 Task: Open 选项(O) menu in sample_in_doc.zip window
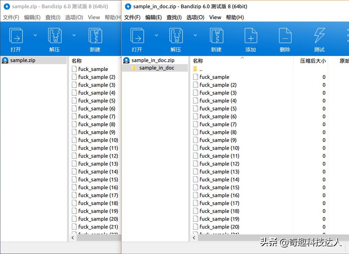click(195, 17)
